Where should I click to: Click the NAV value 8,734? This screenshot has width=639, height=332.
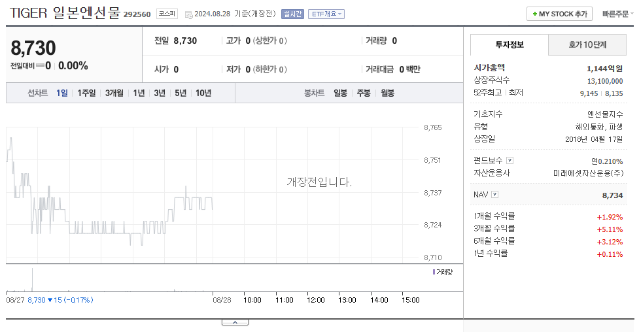click(612, 195)
